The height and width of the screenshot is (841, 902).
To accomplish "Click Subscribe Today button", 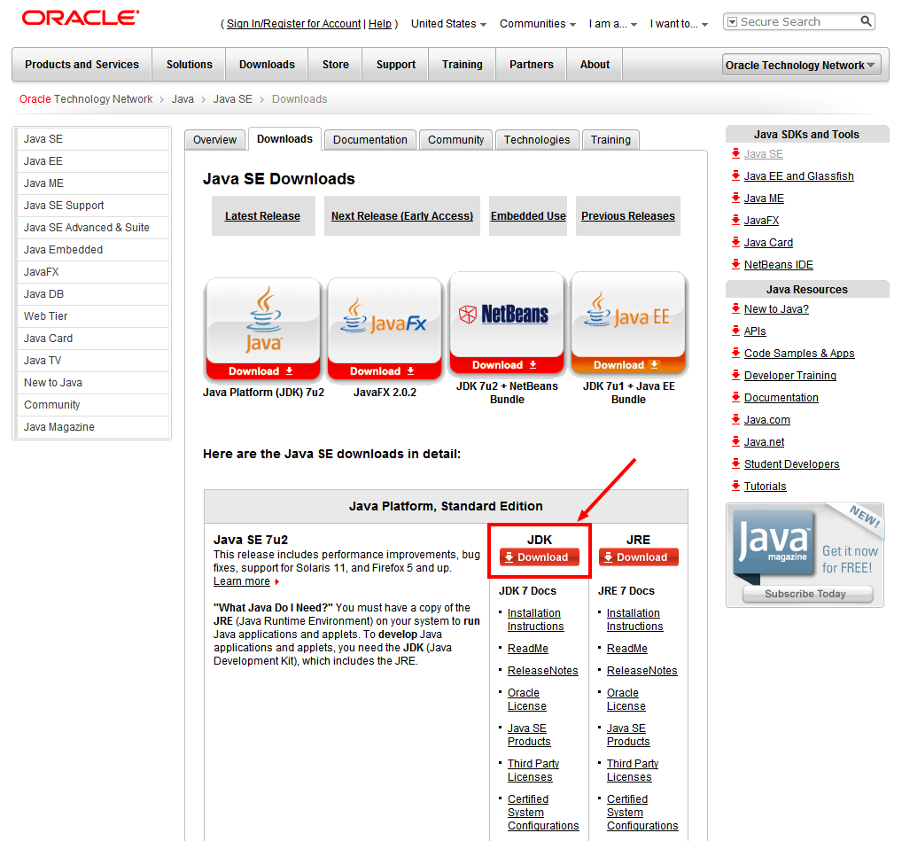I will (808, 594).
